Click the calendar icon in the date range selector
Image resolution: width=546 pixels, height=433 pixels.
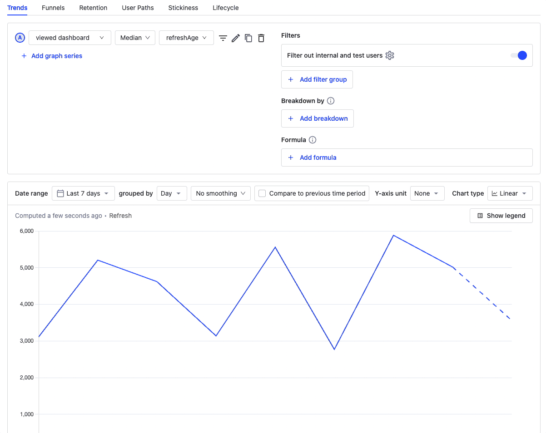tap(60, 193)
